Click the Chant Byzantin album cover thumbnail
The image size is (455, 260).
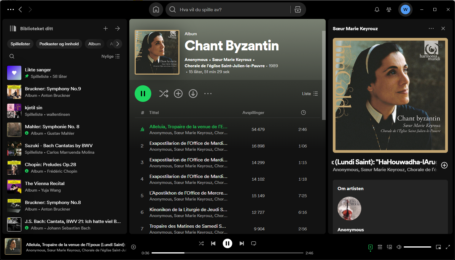pyautogui.click(x=157, y=52)
